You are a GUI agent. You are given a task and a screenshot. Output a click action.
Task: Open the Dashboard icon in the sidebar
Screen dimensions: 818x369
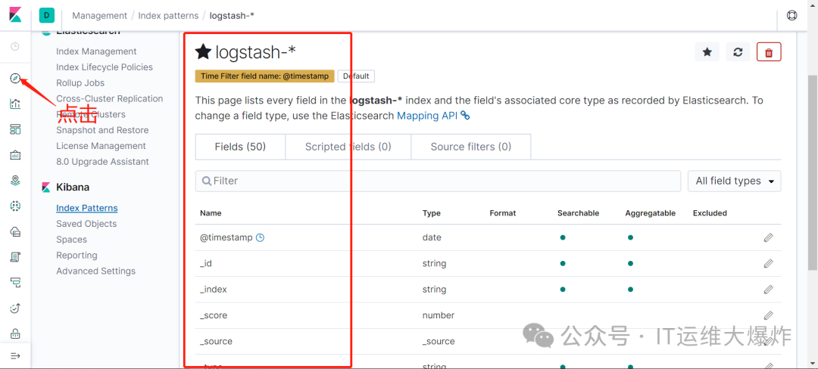click(15, 129)
